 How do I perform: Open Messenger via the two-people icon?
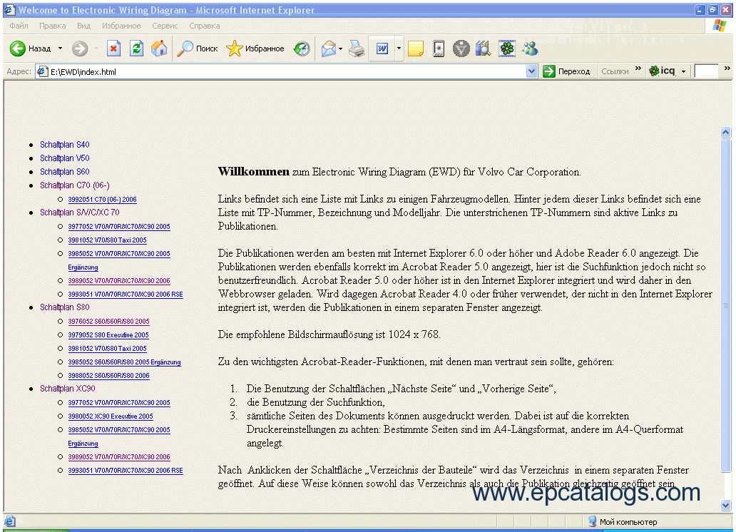click(x=530, y=48)
